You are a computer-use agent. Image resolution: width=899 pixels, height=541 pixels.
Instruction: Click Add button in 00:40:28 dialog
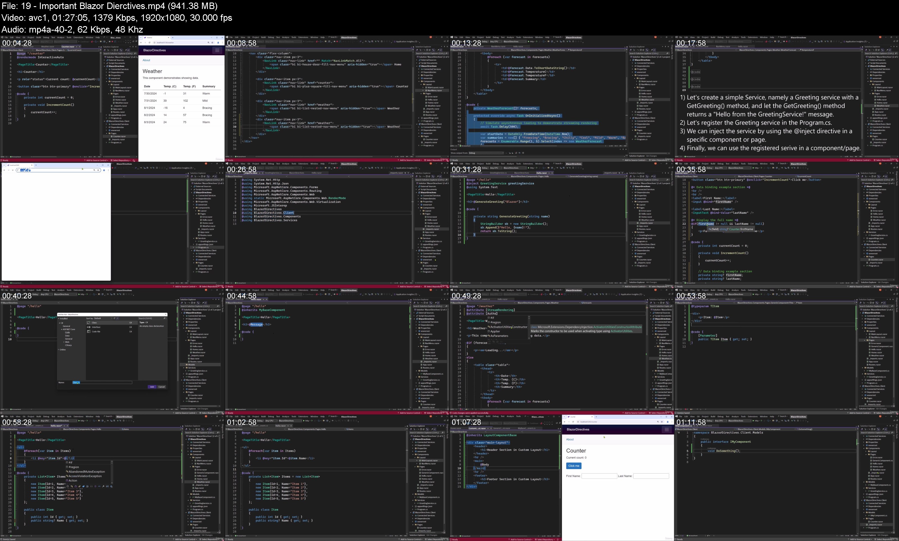pos(152,387)
